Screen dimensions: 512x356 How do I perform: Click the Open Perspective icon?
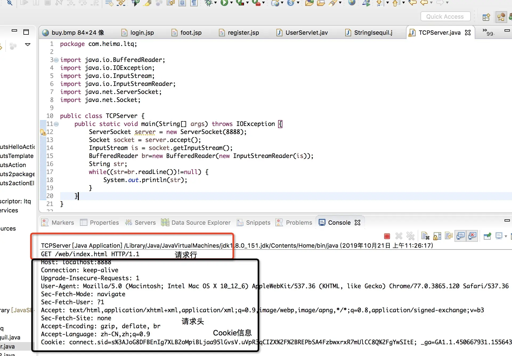click(486, 17)
